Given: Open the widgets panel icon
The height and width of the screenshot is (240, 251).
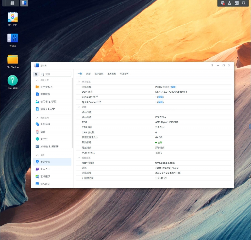Looking at the screenshot, I should point(236,3).
